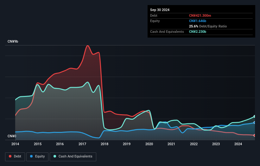The image size is (260, 166).
Task: Toggle Cash And Equivalents legend button
Action: [73, 157]
